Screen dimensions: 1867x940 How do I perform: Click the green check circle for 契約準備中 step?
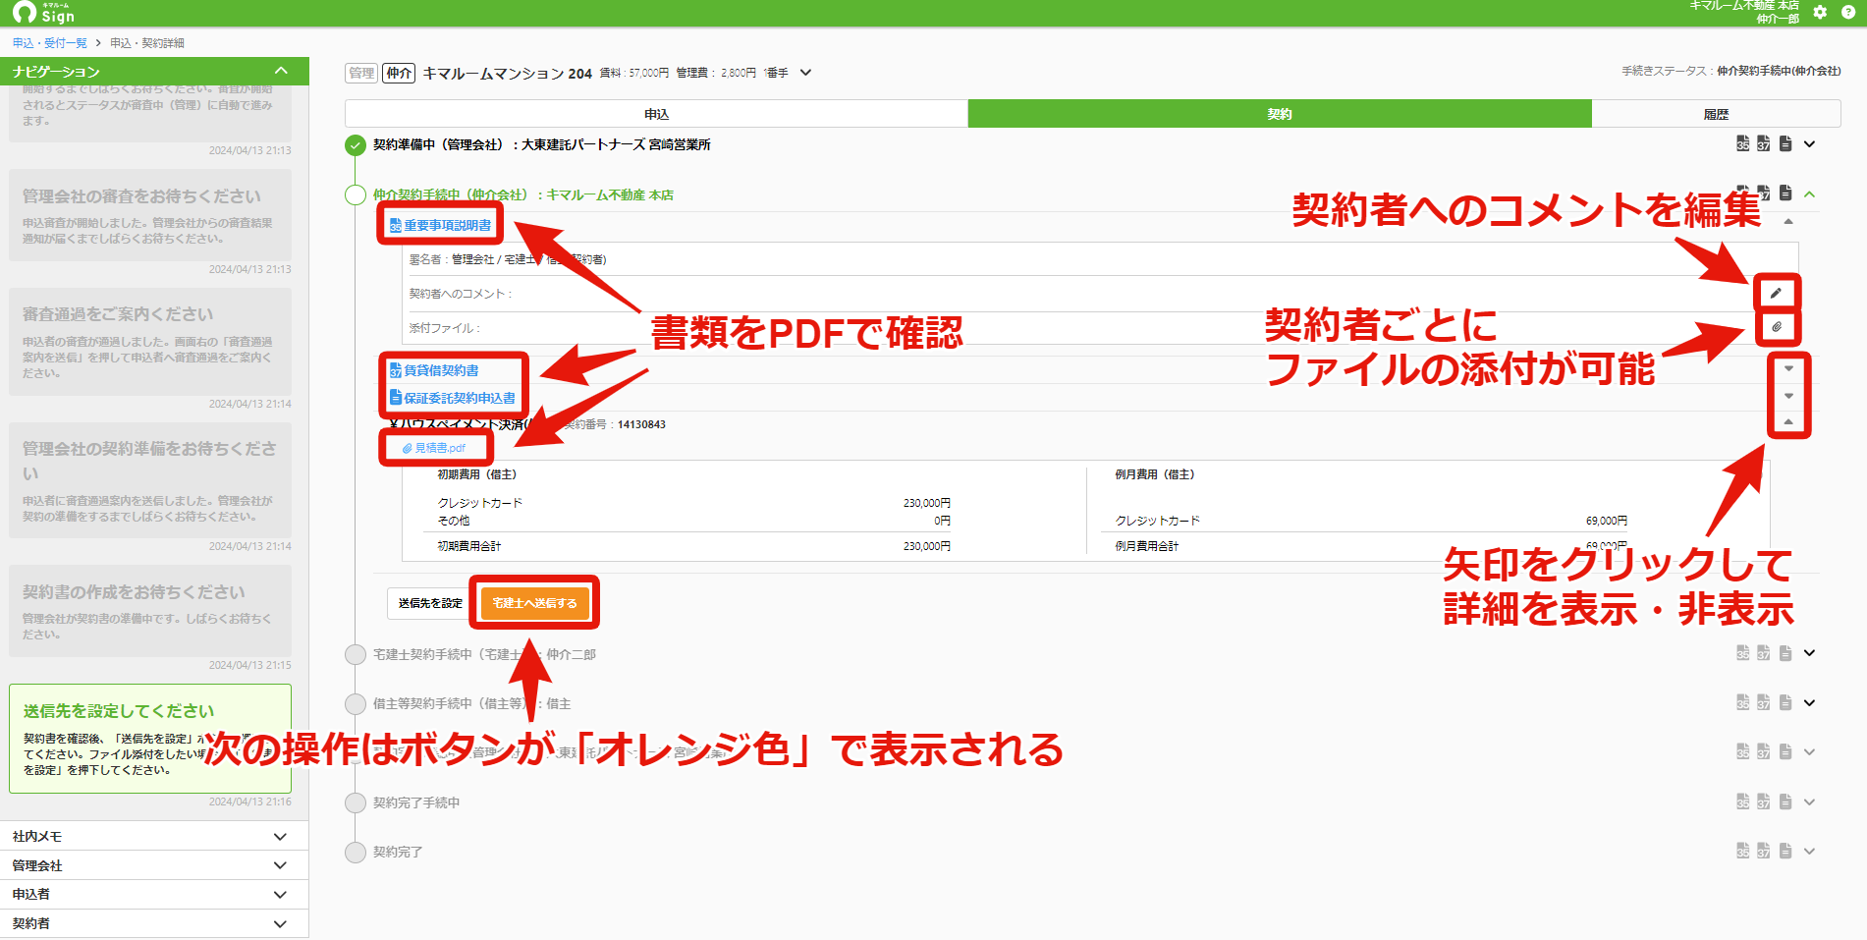[x=356, y=145]
